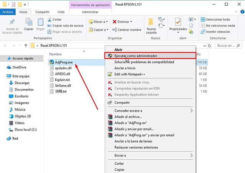Click the Copiar icon in Portapapeles
This screenshot has width=245, height=173.
coord(29,22)
